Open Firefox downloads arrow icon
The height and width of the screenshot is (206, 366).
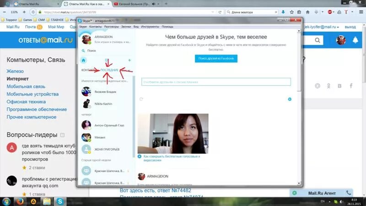coord(283,12)
